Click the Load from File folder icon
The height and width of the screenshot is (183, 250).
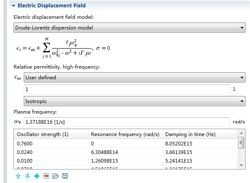(56, 176)
